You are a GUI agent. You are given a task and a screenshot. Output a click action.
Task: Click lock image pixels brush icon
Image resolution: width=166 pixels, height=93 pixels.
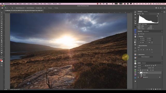point(142,70)
